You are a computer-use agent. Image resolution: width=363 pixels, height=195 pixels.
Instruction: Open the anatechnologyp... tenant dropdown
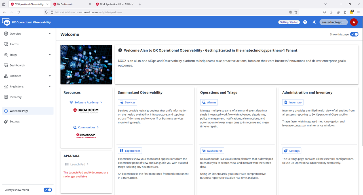(x=333, y=22)
